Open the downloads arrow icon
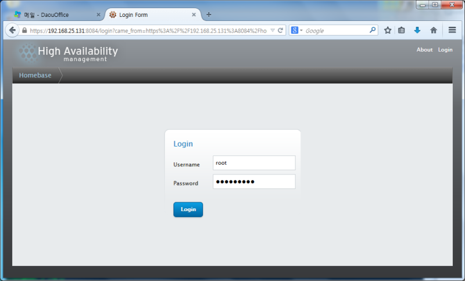Viewport: 465px width, 281px height. point(417,30)
